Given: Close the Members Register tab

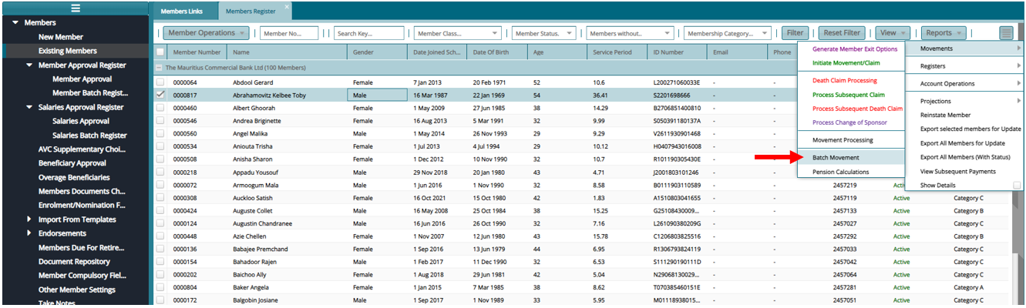Looking at the screenshot, I should (x=287, y=7).
